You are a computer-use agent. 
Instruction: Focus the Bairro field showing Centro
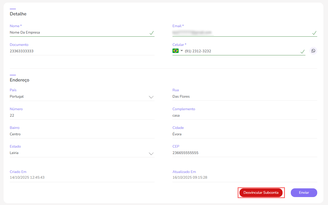(82, 134)
